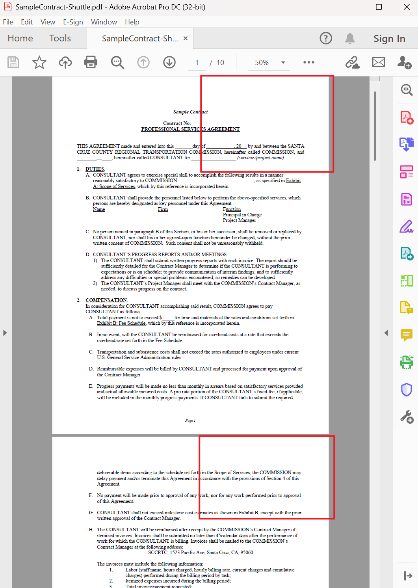Collapse the right tools pane arrow

pos(386,333)
